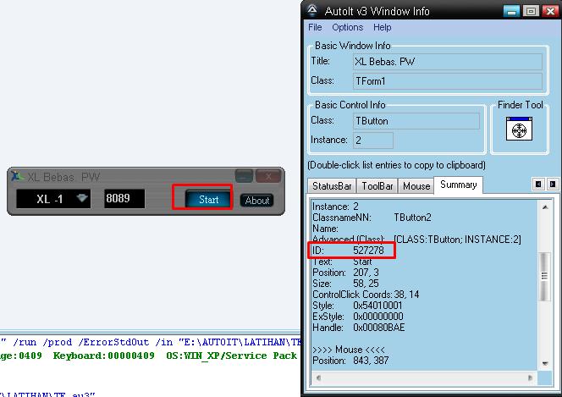Open the Options menu
Viewport: 562px width, 397px height.
pyautogui.click(x=347, y=28)
